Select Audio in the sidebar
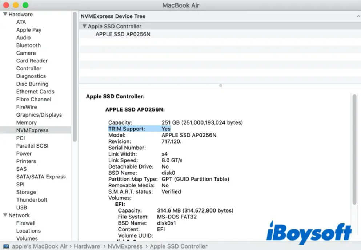Screen dimensions: 361x250 (x=23, y=37)
